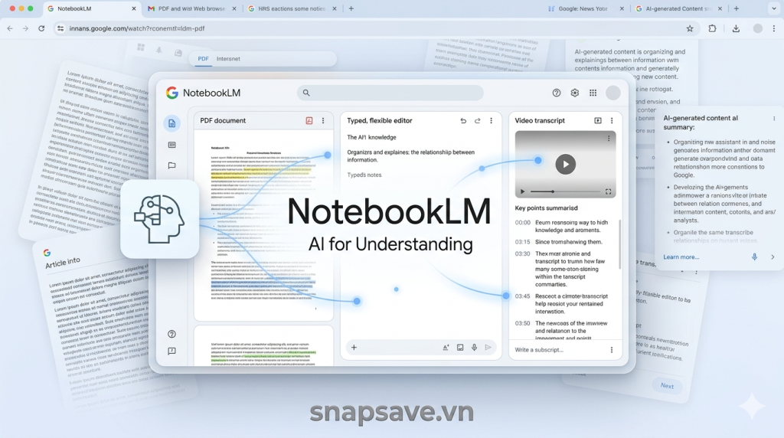Image resolution: width=784 pixels, height=438 pixels.
Task: Select the notes list sidebar icon
Action: (171, 145)
